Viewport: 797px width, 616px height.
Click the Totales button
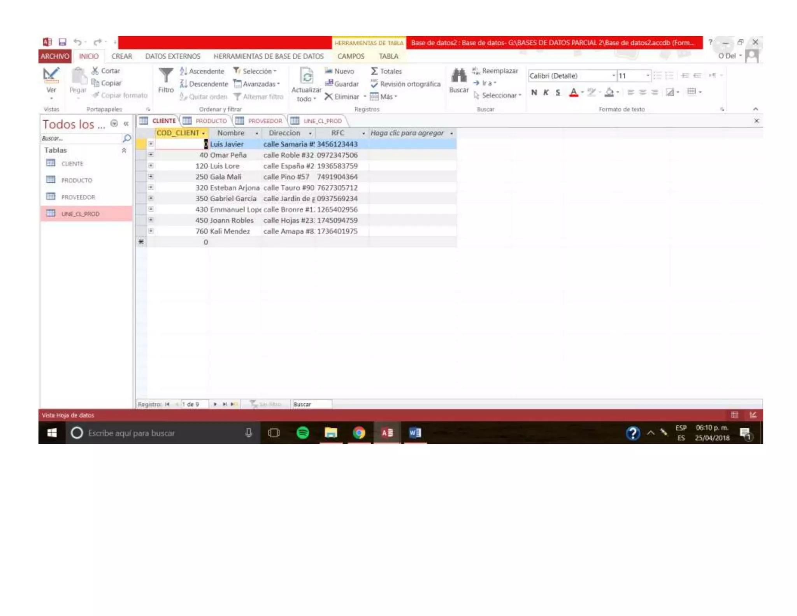[386, 71]
